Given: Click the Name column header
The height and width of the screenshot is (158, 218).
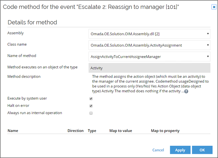Looking at the screenshot, I should [13, 131].
